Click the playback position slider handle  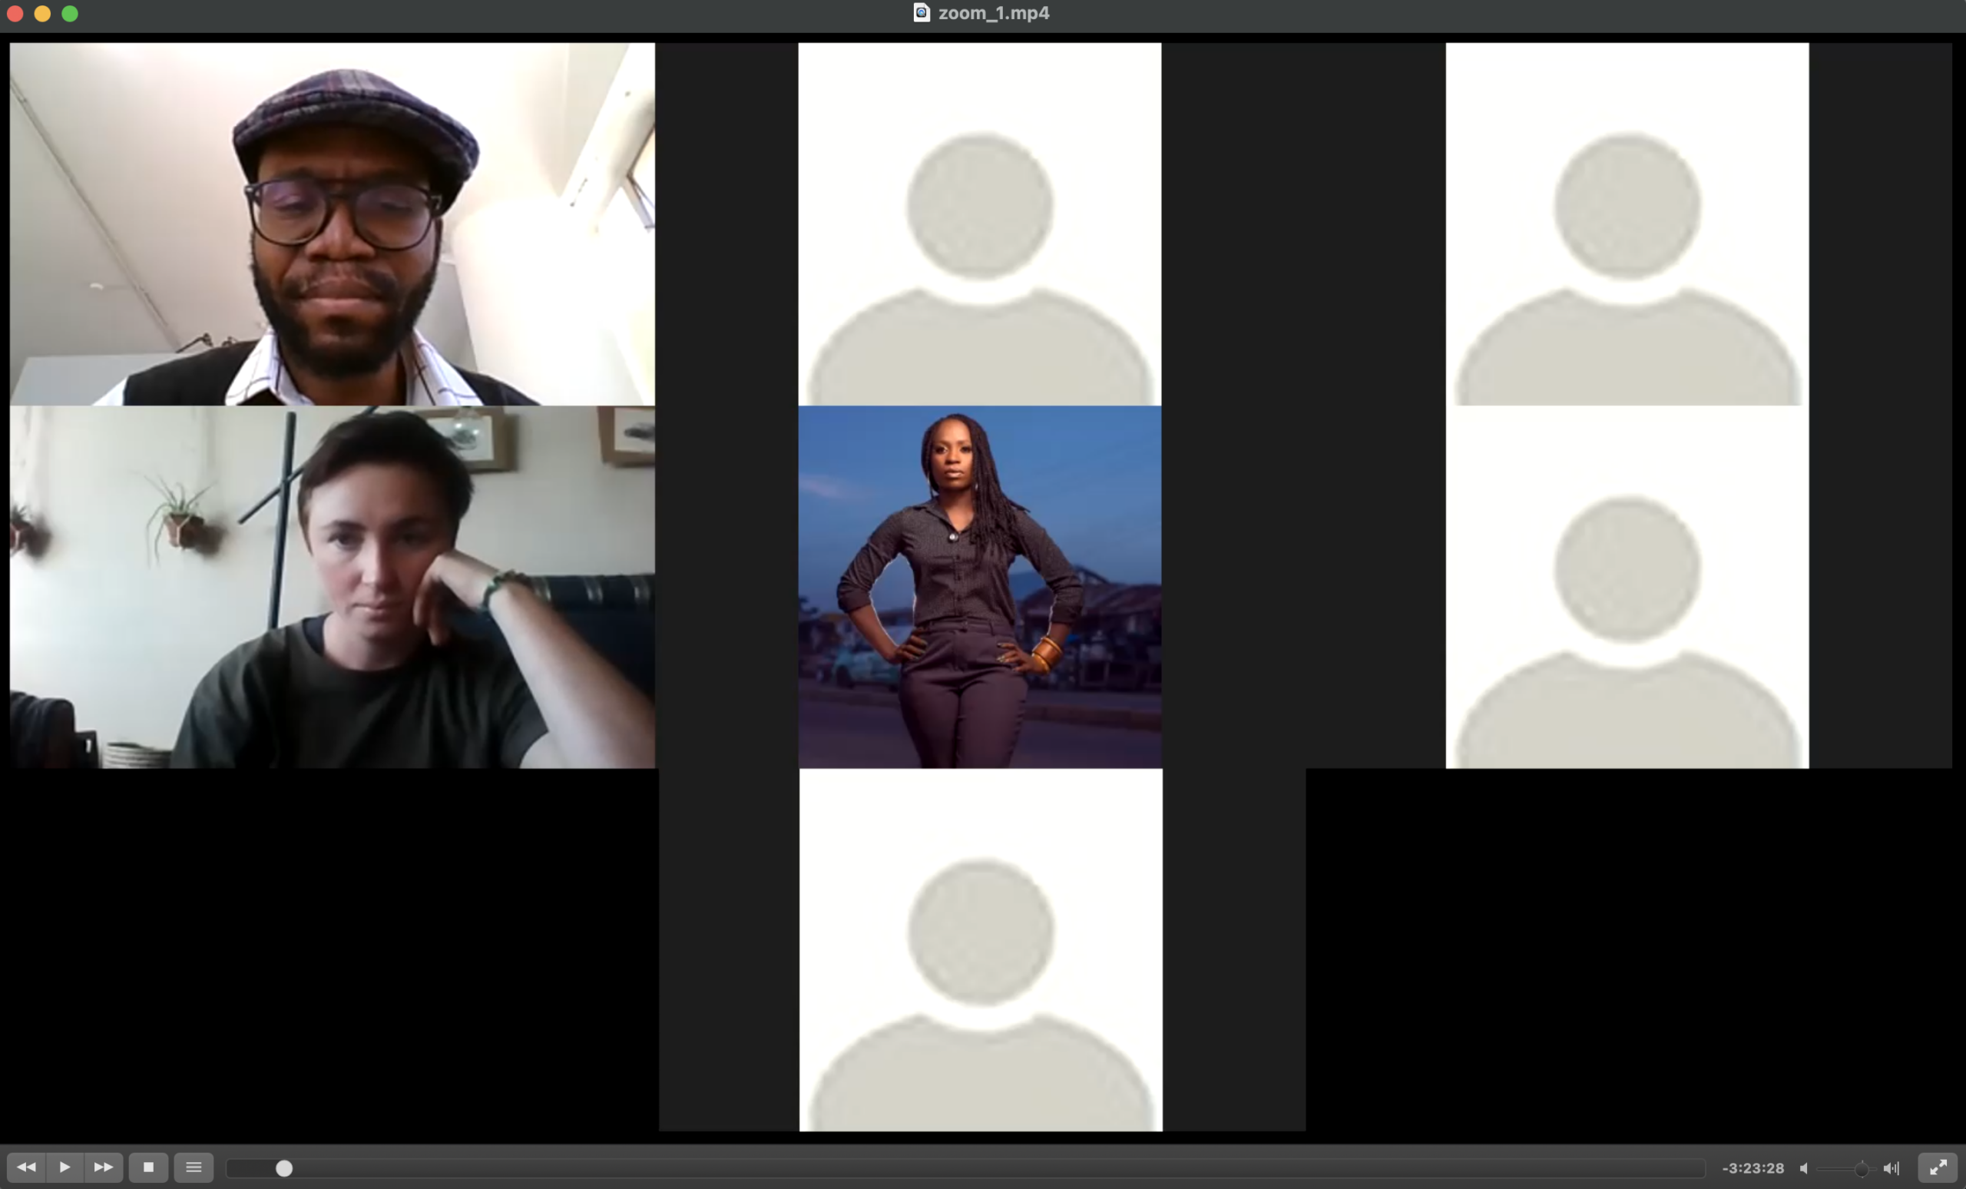point(284,1169)
